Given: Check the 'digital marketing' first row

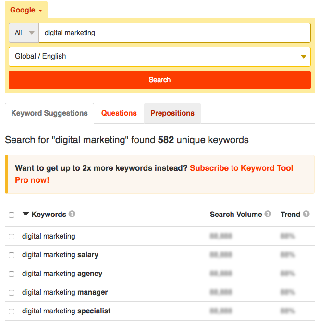Looking at the screenshot, I should (12, 237).
